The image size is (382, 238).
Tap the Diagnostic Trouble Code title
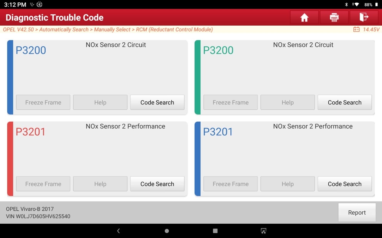55,18
